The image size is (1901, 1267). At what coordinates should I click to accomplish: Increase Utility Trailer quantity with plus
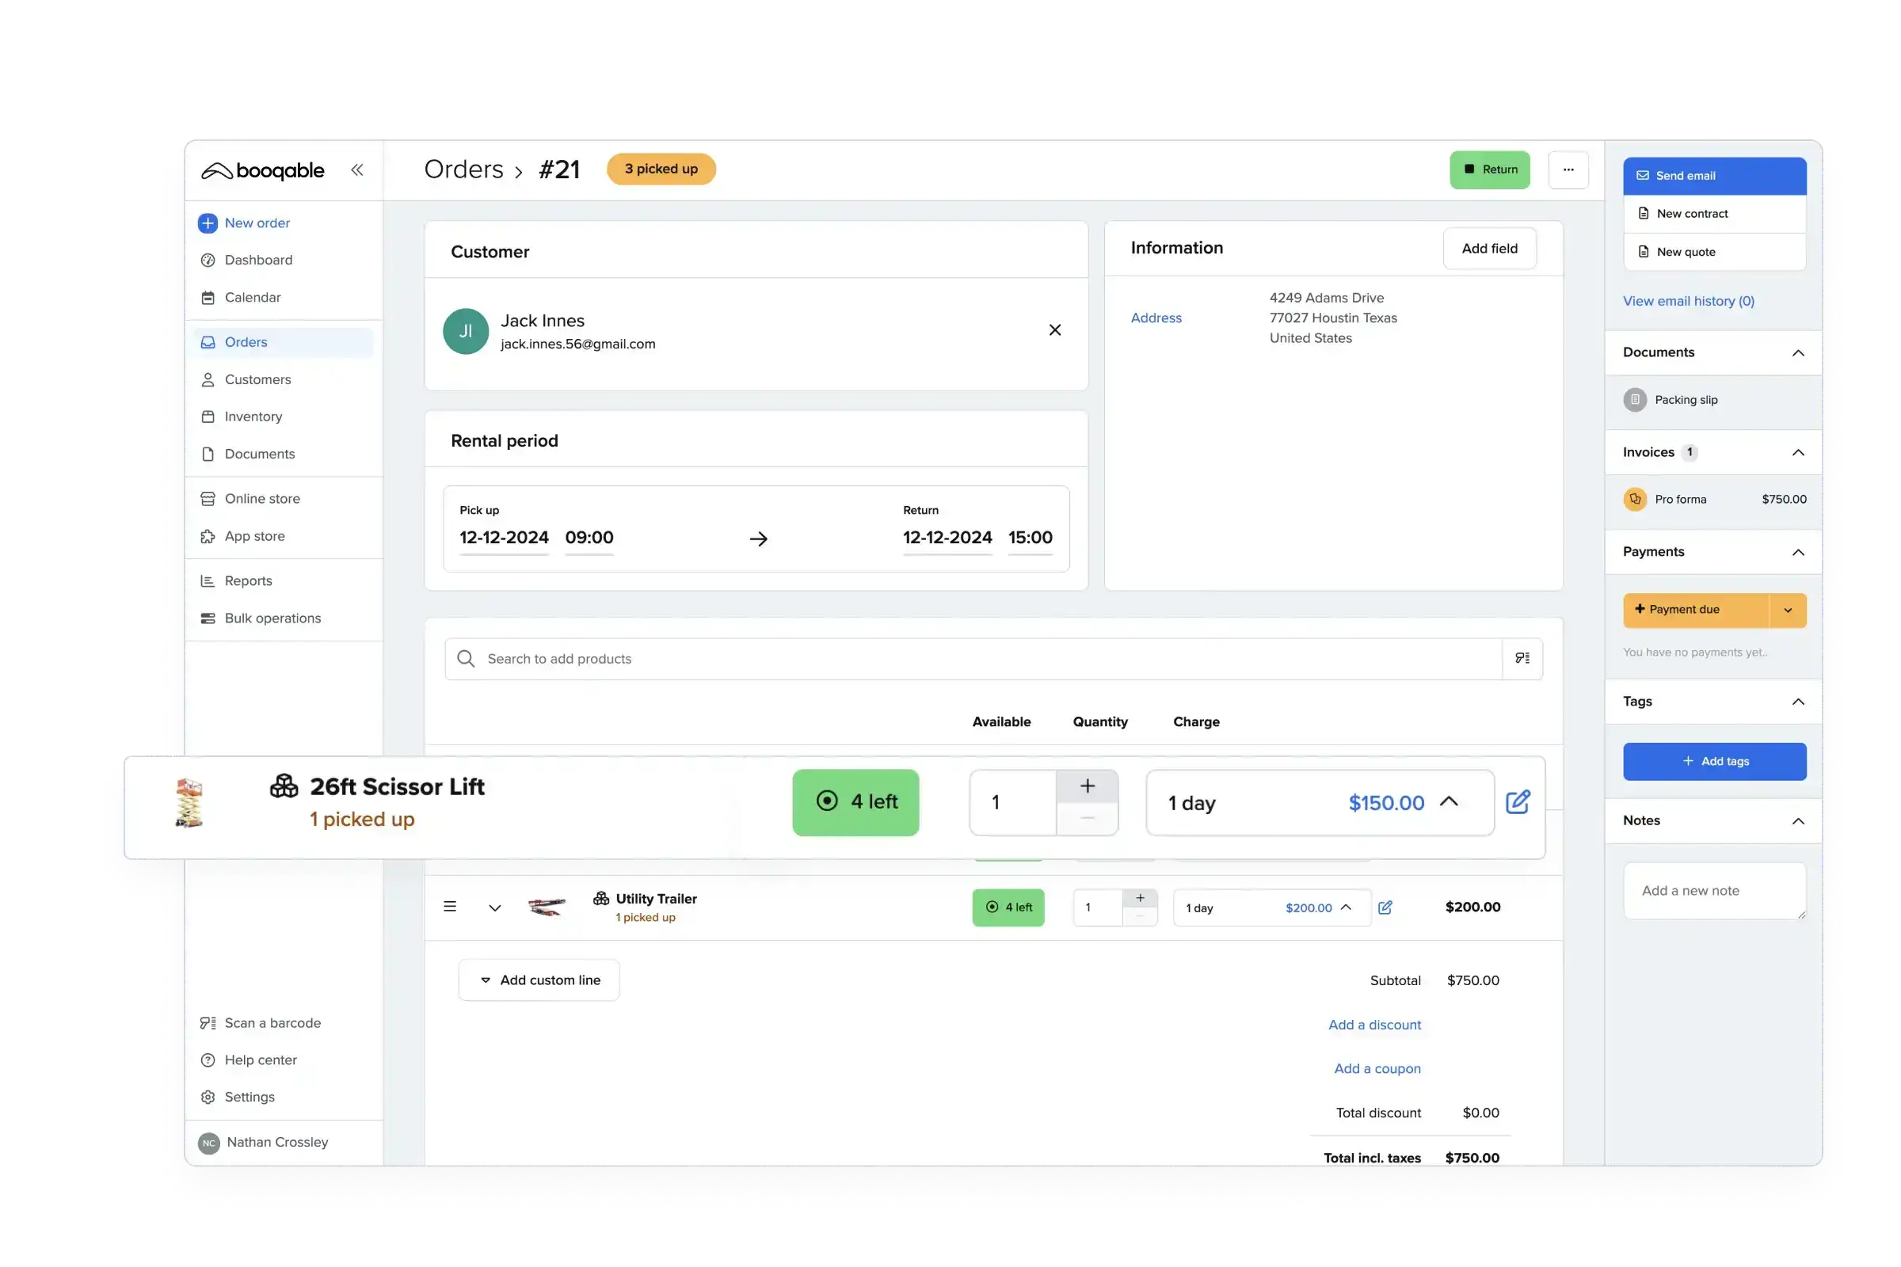coord(1140,899)
